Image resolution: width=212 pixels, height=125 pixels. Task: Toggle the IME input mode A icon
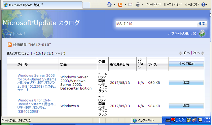pyautogui.click(x=178, y=120)
